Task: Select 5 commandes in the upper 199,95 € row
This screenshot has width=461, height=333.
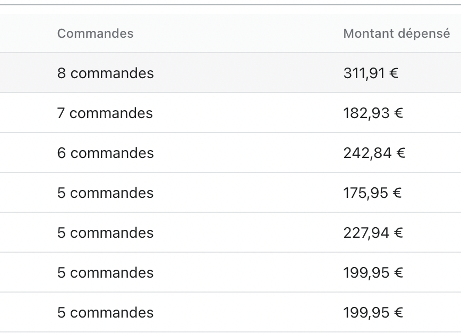Action: point(105,273)
